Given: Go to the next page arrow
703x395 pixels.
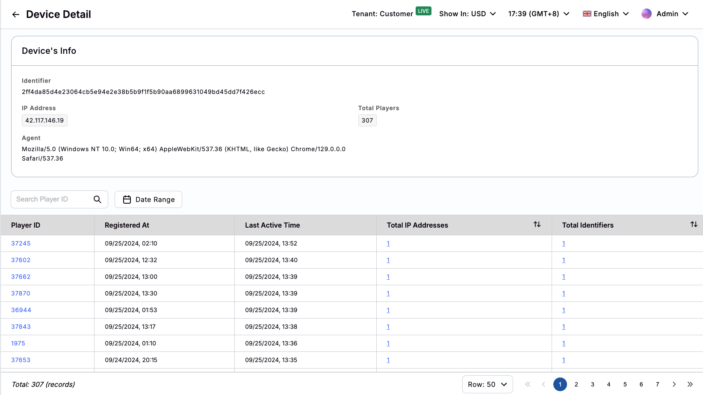Looking at the screenshot, I should (x=674, y=384).
